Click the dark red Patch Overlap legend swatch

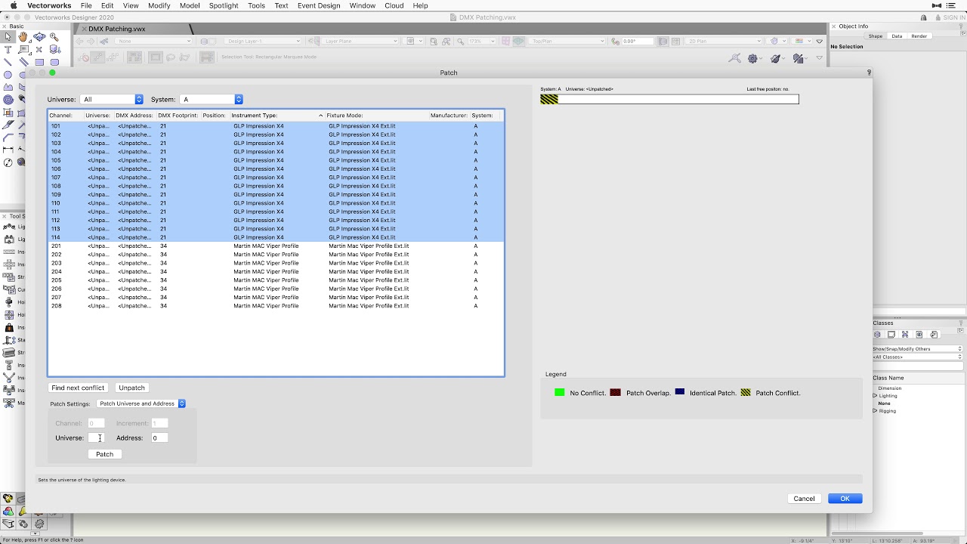(616, 393)
